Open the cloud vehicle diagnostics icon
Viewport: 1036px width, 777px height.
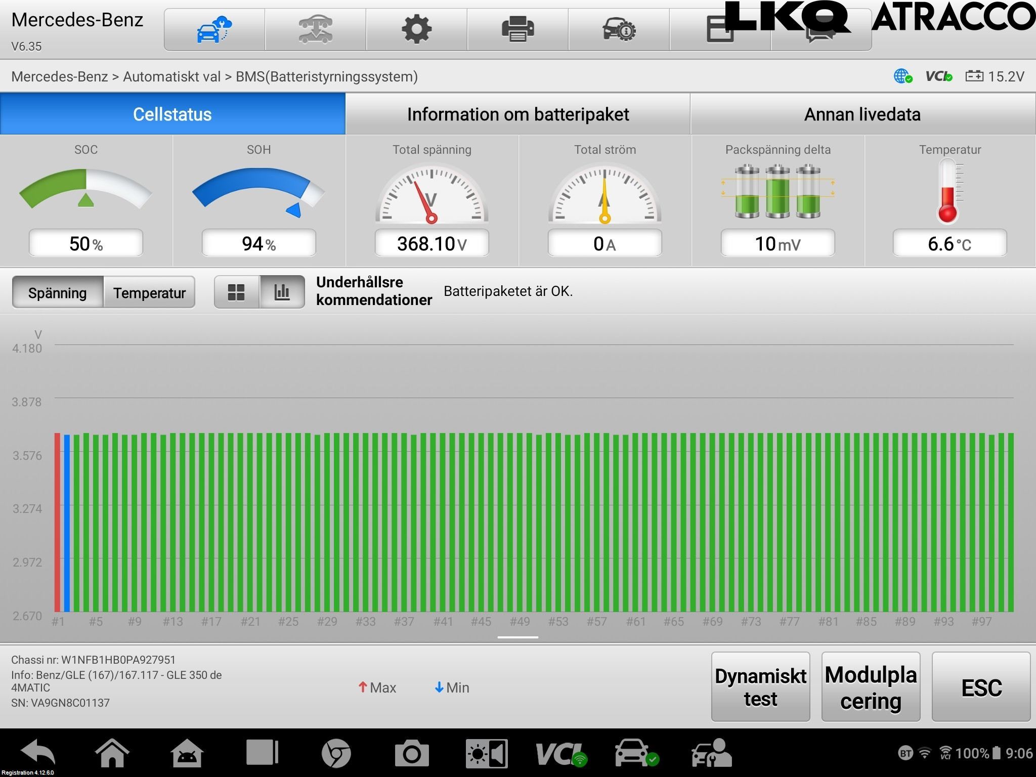click(214, 29)
